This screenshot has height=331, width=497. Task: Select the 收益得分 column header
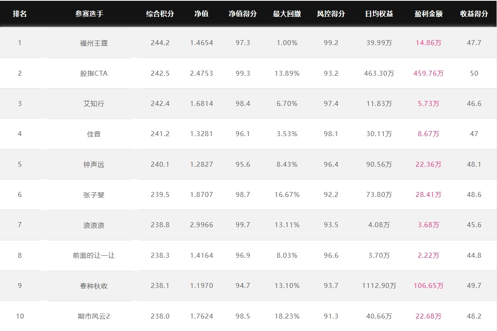click(474, 14)
